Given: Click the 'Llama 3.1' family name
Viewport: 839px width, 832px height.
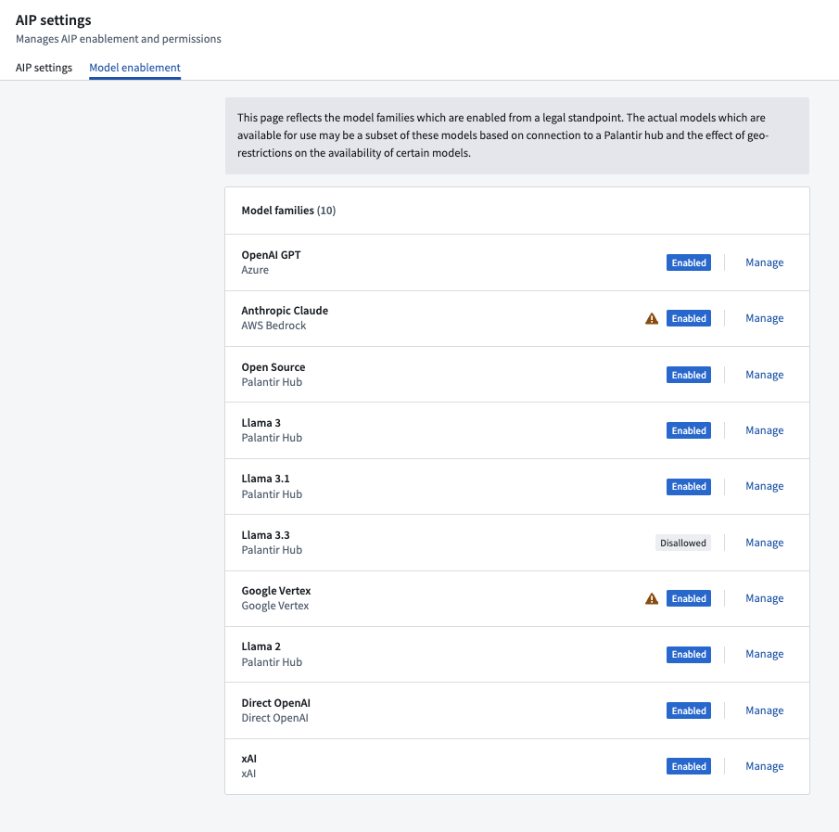Looking at the screenshot, I should coord(265,479).
